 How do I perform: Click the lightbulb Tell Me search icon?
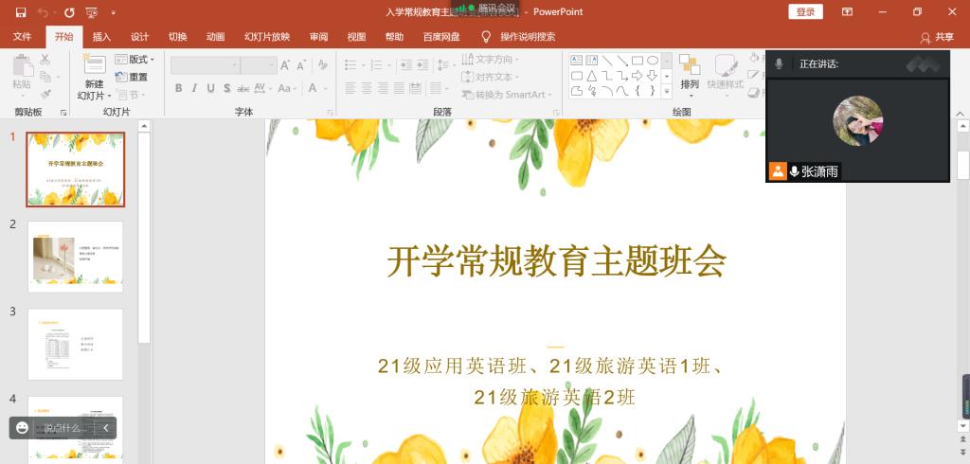[x=487, y=37]
